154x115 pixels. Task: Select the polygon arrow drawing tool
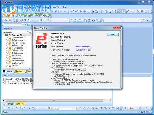[9, 108]
